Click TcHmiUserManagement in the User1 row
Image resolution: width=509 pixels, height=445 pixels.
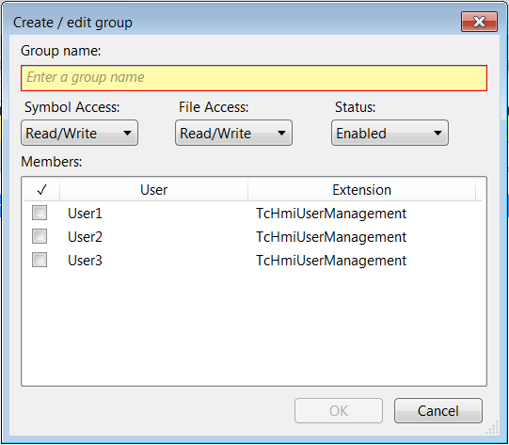(331, 214)
